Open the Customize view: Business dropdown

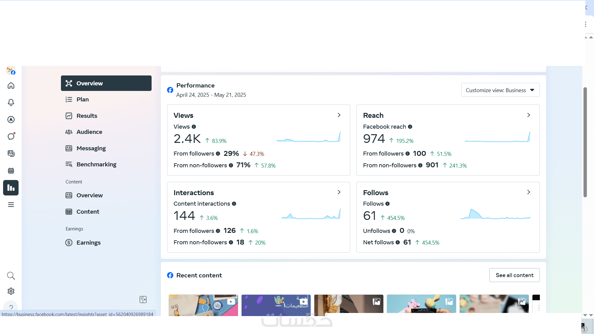500,90
